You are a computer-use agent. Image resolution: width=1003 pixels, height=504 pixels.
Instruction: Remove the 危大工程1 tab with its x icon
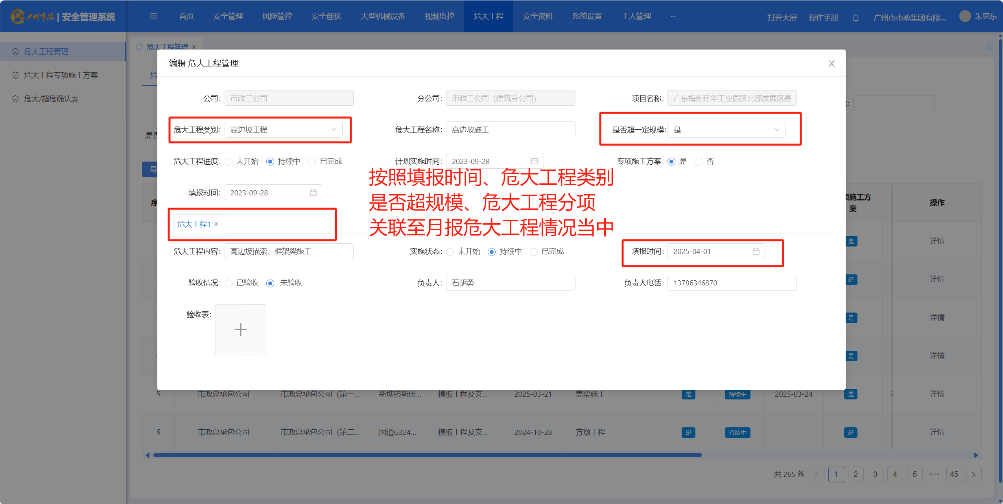click(x=216, y=224)
